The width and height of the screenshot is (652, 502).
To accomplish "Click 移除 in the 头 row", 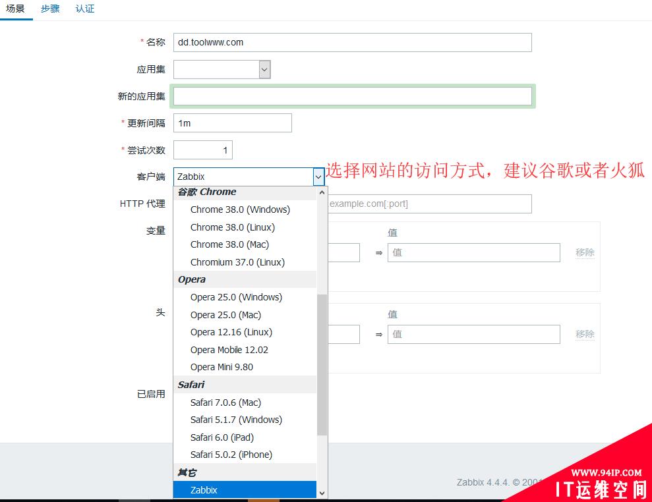I will point(585,334).
